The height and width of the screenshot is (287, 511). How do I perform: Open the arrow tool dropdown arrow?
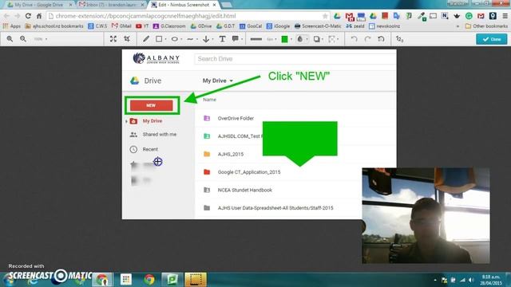213,39
